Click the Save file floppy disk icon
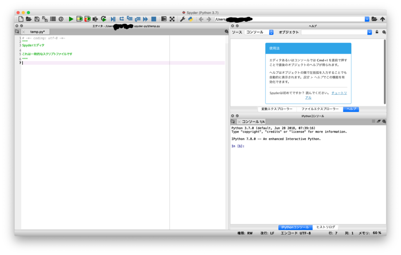401x255 pixels. (x=37, y=19)
